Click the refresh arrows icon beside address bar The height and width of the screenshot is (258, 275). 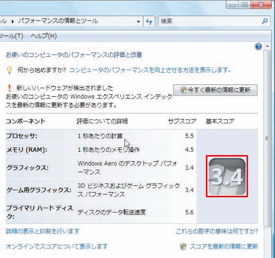(x=149, y=21)
